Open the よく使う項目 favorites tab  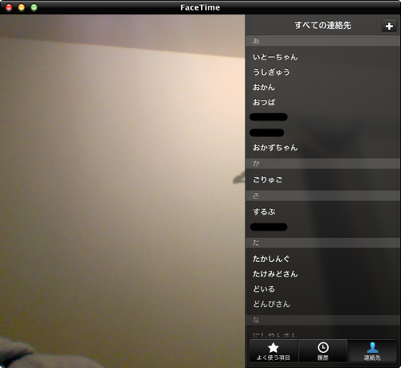pyautogui.click(x=273, y=351)
